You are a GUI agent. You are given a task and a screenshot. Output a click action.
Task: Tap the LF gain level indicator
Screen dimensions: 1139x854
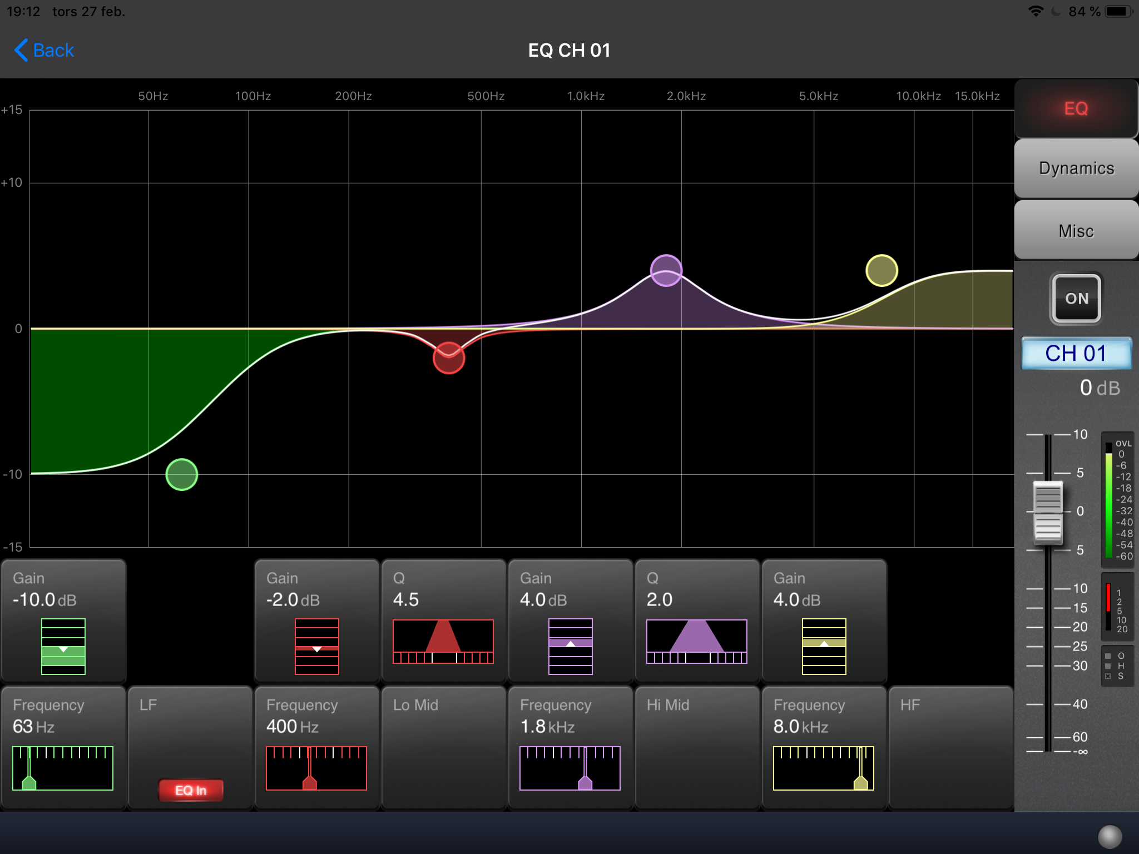[x=63, y=646]
